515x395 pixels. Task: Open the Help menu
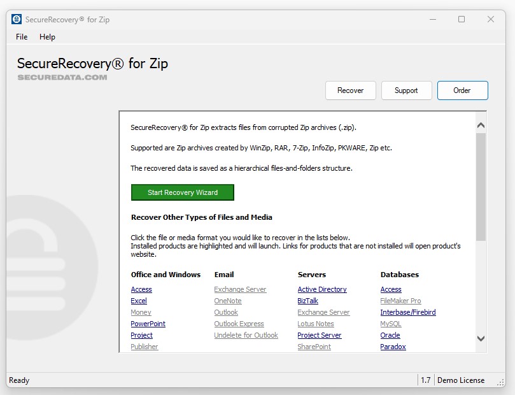(x=47, y=37)
